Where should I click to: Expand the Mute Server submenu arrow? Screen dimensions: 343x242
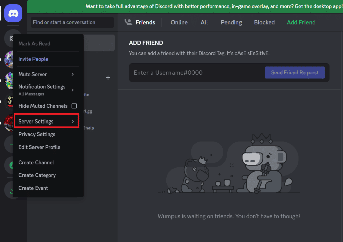tap(73, 74)
